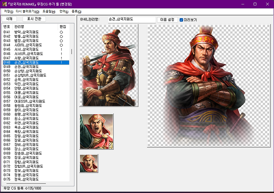This screenshot has height=193, width=274.
Task: Select row 0153 악진_삼국지패도
Action: point(36,84)
